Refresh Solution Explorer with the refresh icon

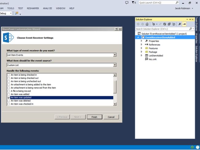(x=165, y=24)
